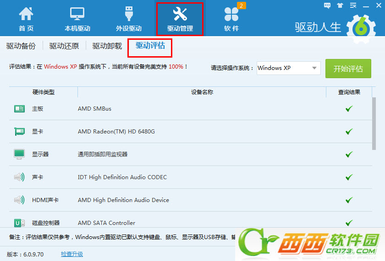The image size is (385, 261).
Task: Click the 磁盘控制器 disk icon
Action: click(x=19, y=223)
